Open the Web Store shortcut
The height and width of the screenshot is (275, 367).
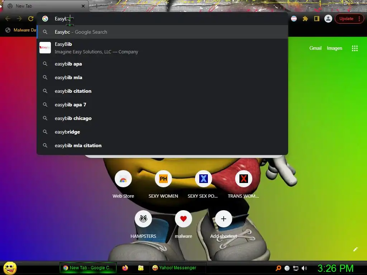coord(123,185)
